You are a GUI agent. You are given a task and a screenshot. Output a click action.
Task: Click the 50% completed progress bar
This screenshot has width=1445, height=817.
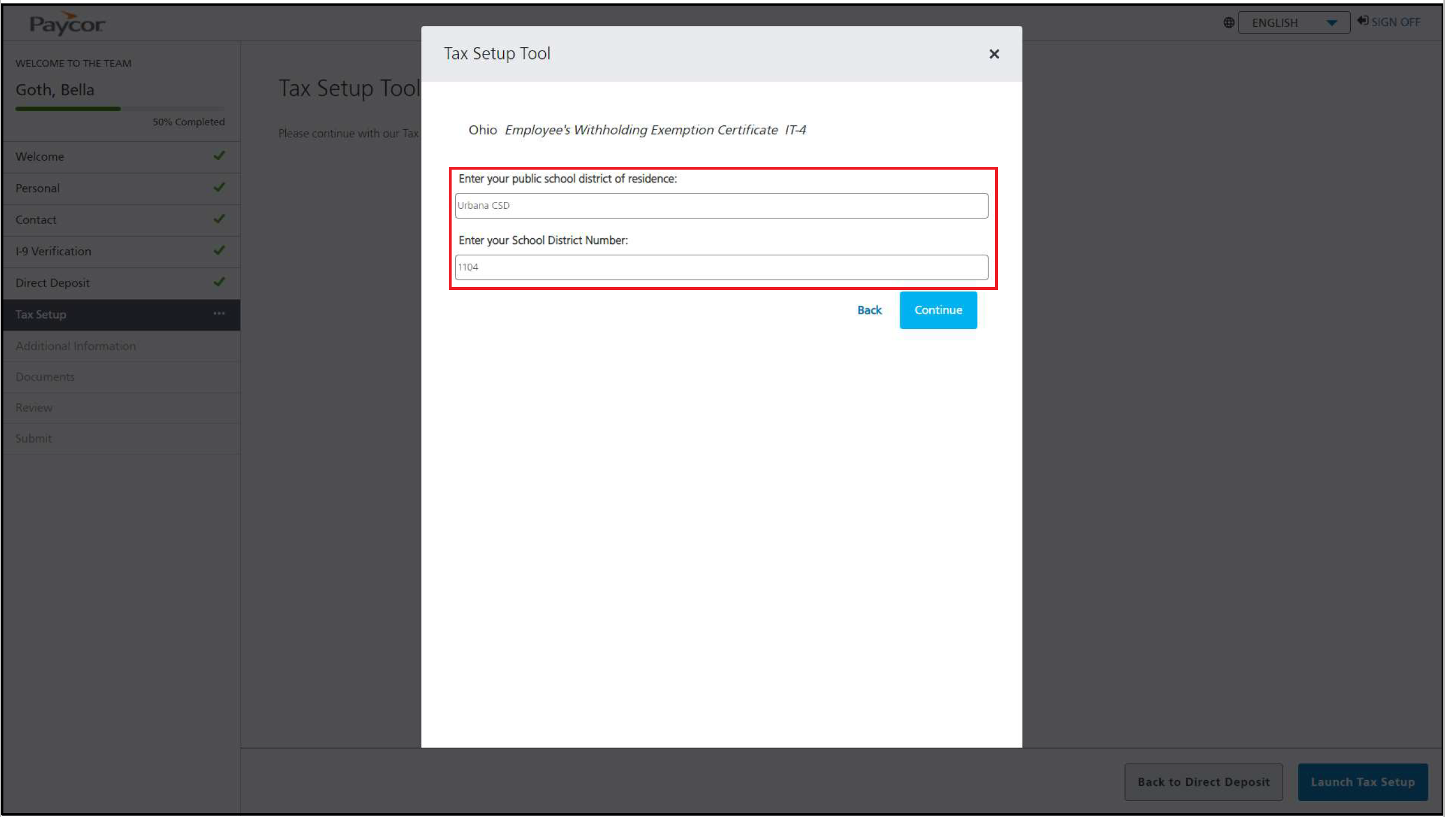click(119, 108)
